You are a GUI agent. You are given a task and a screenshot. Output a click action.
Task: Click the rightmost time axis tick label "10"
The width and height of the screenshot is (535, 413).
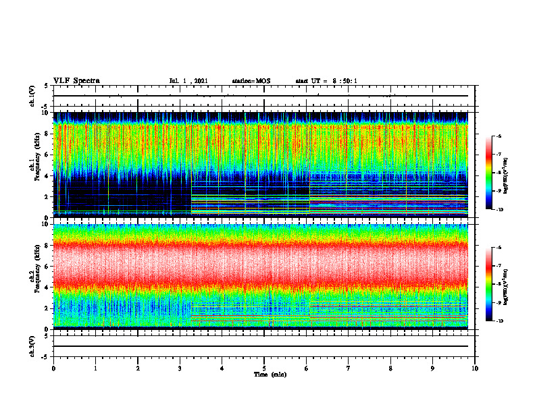pyautogui.click(x=475, y=368)
